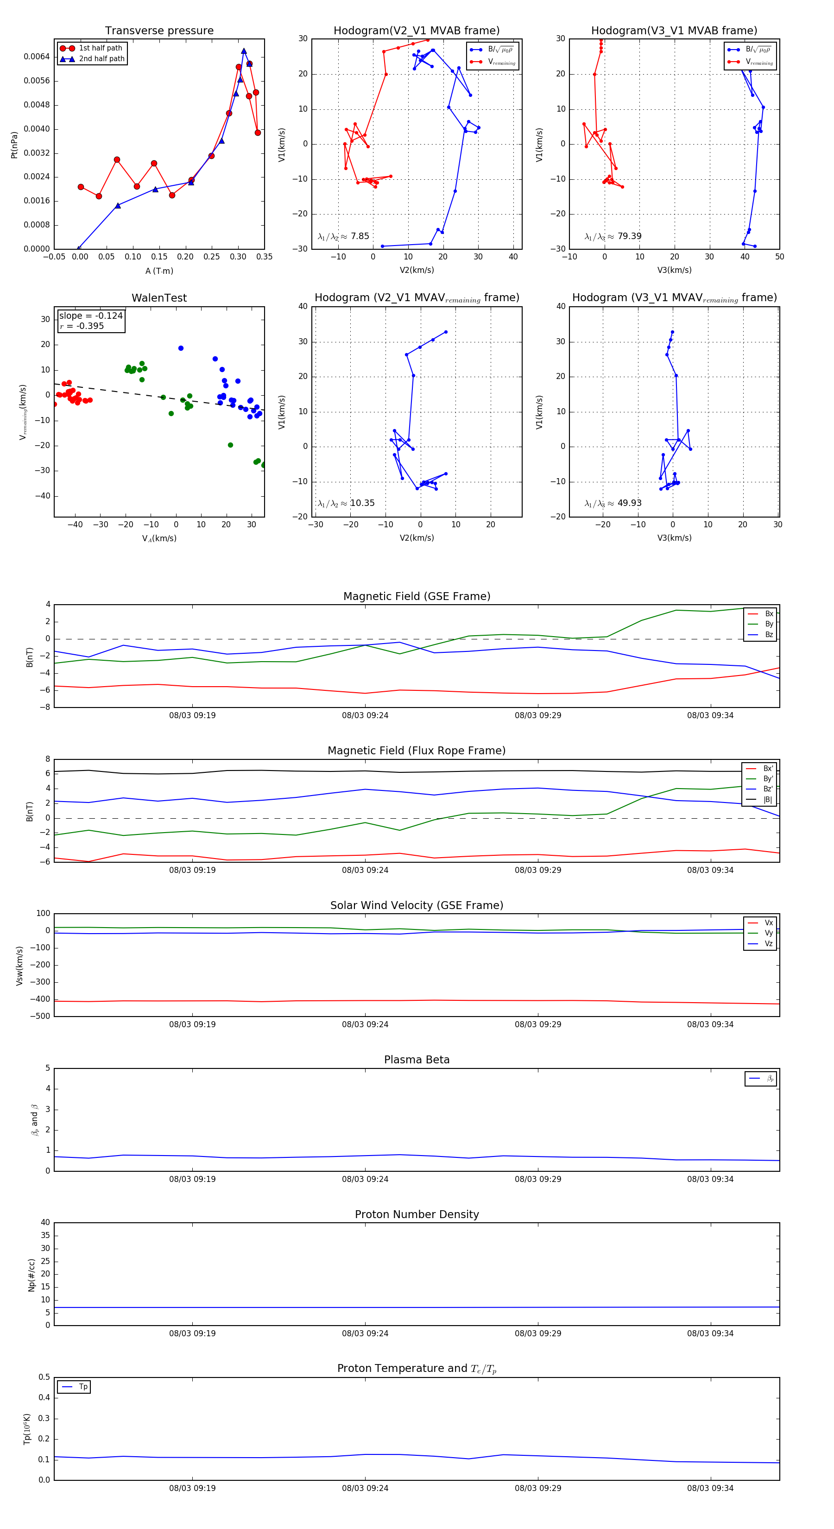Click "08/03 09:24" tick under Plasma Beta plot
Image resolution: width=834 pixels, height=1529 pixels.
pyautogui.click(x=365, y=1179)
